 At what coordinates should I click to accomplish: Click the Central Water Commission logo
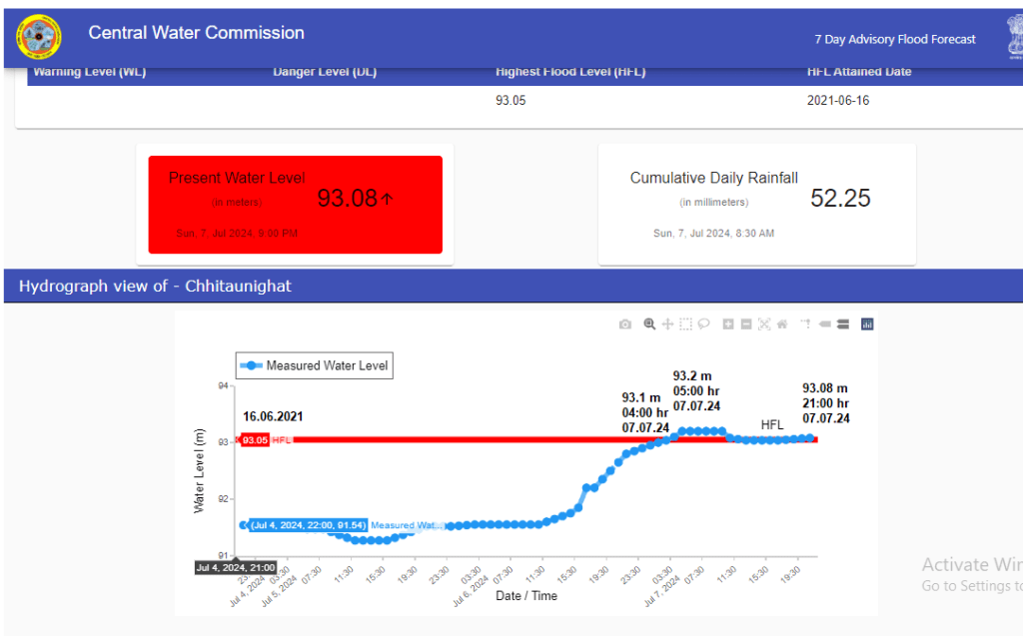(39, 38)
